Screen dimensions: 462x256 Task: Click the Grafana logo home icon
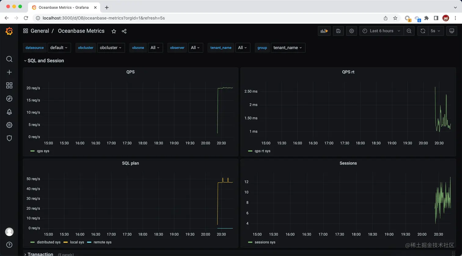click(9, 31)
